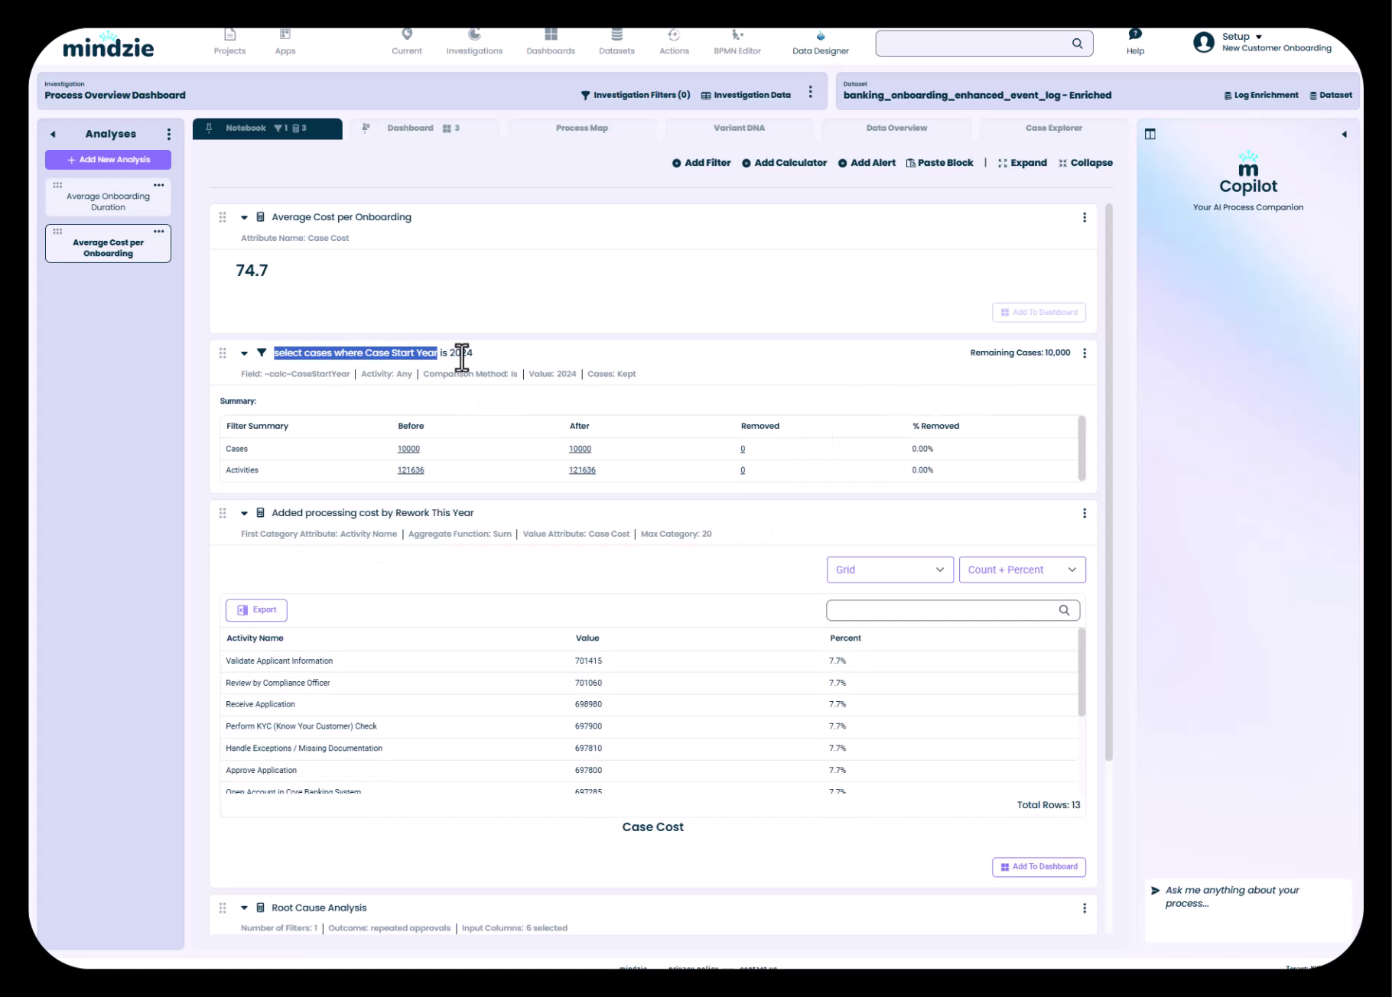The height and width of the screenshot is (997, 1392).
Task: Click the Add New Analysis button
Action: [108, 160]
